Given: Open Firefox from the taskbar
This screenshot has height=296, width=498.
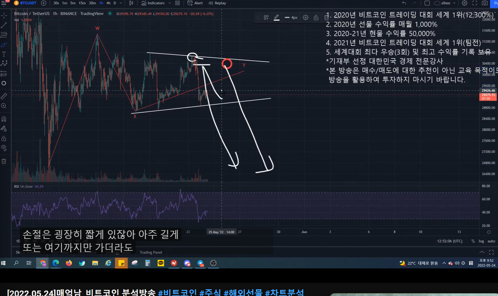Looking at the screenshot, I should click(69, 263).
